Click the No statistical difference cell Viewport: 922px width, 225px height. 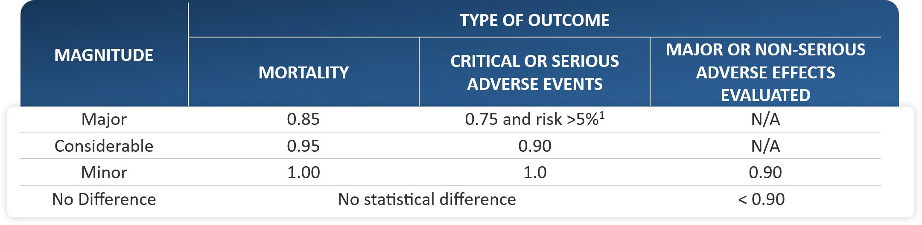pos(427,199)
